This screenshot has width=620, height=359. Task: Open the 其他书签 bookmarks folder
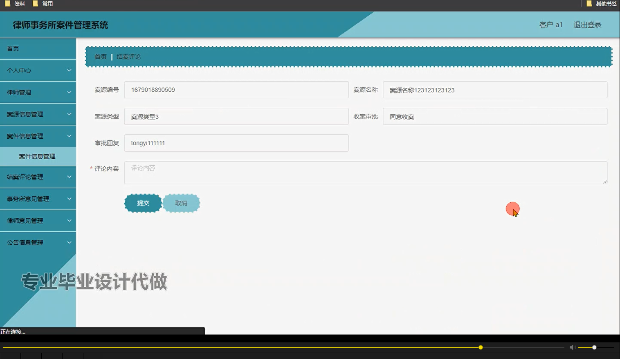coord(602,4)
